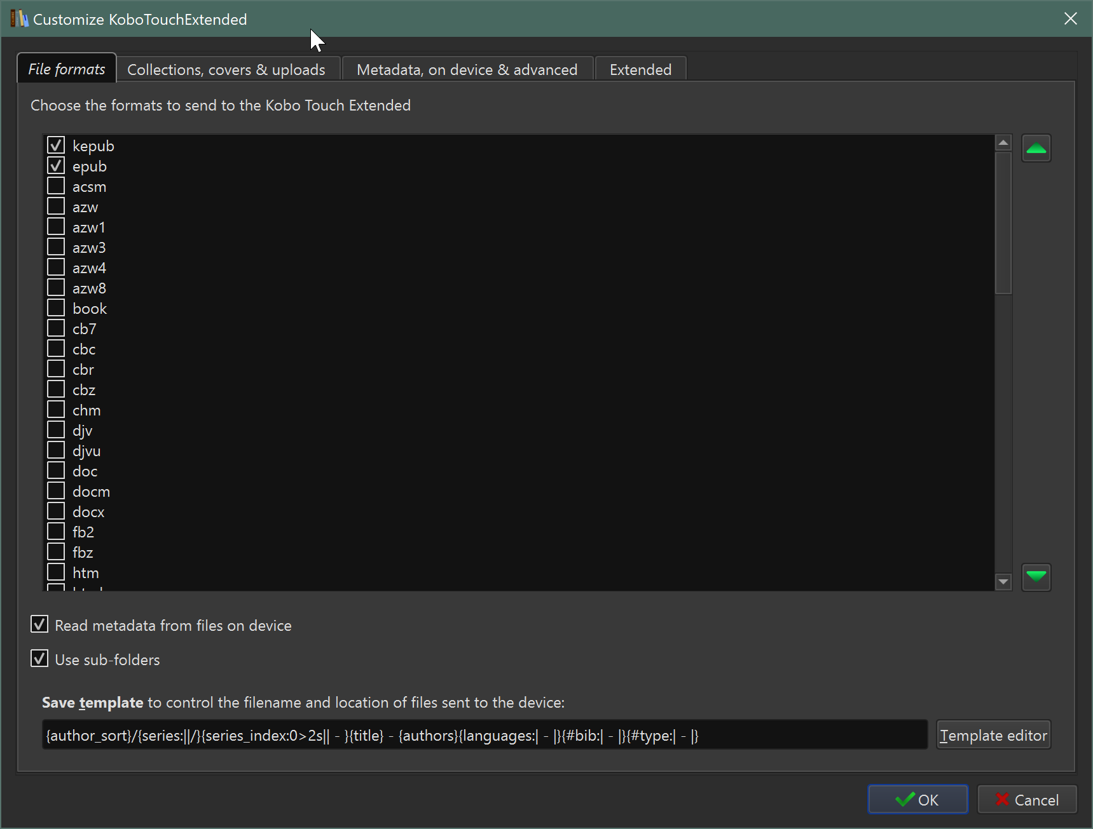This screenshot has height=829, width=1093.
Task: Confirm settings with the OK button
Action: (x=918, y=799)
